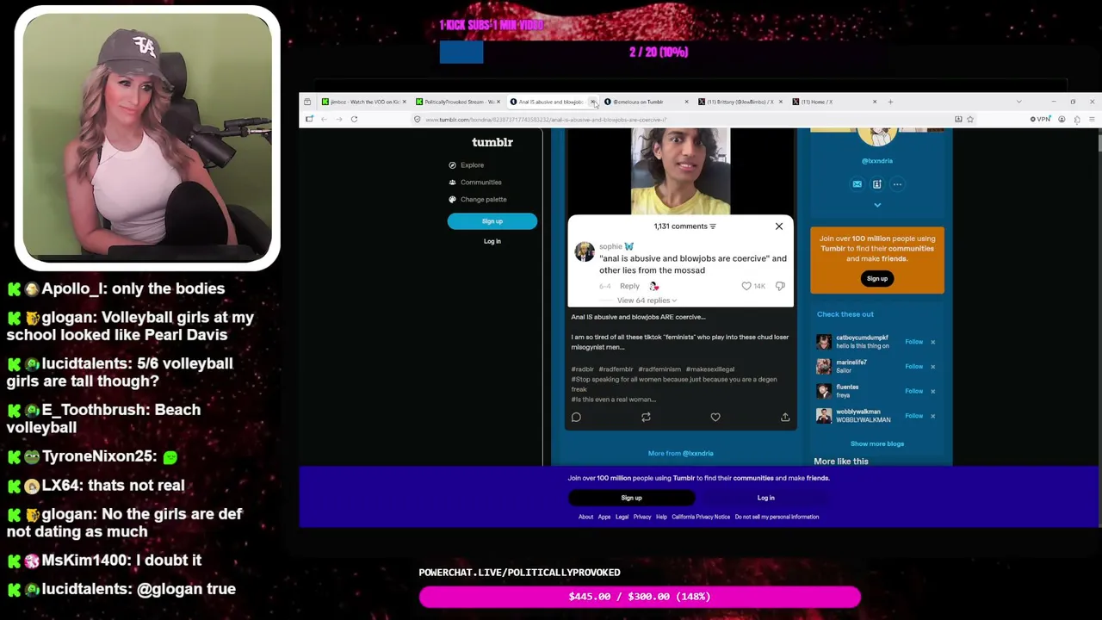Click sophie's profile avatar in the comment
Screen dimensions: 1102x620
coord(585,251)
